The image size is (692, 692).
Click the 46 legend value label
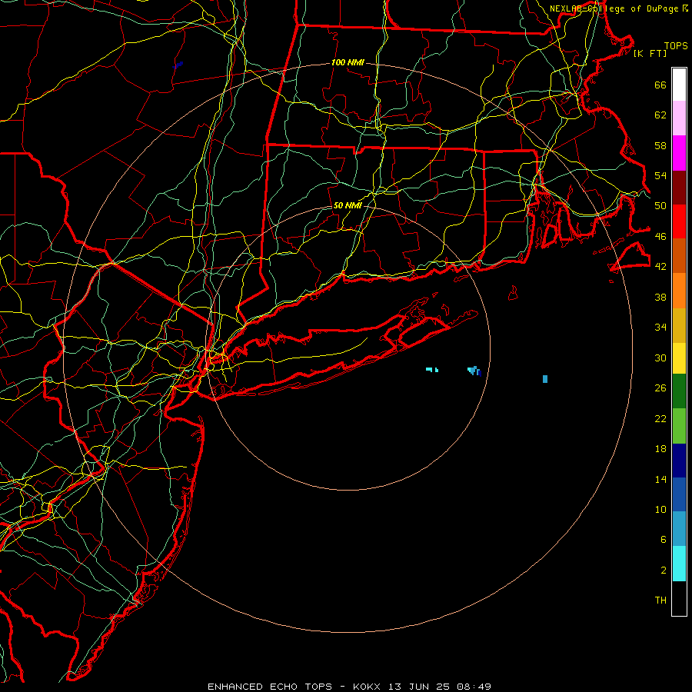pyautogui.click(x=660, y=236)
